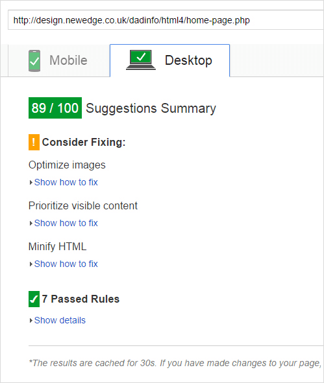Open Show how to fix under Optimize images
The image size is (324, 383).
66,182
